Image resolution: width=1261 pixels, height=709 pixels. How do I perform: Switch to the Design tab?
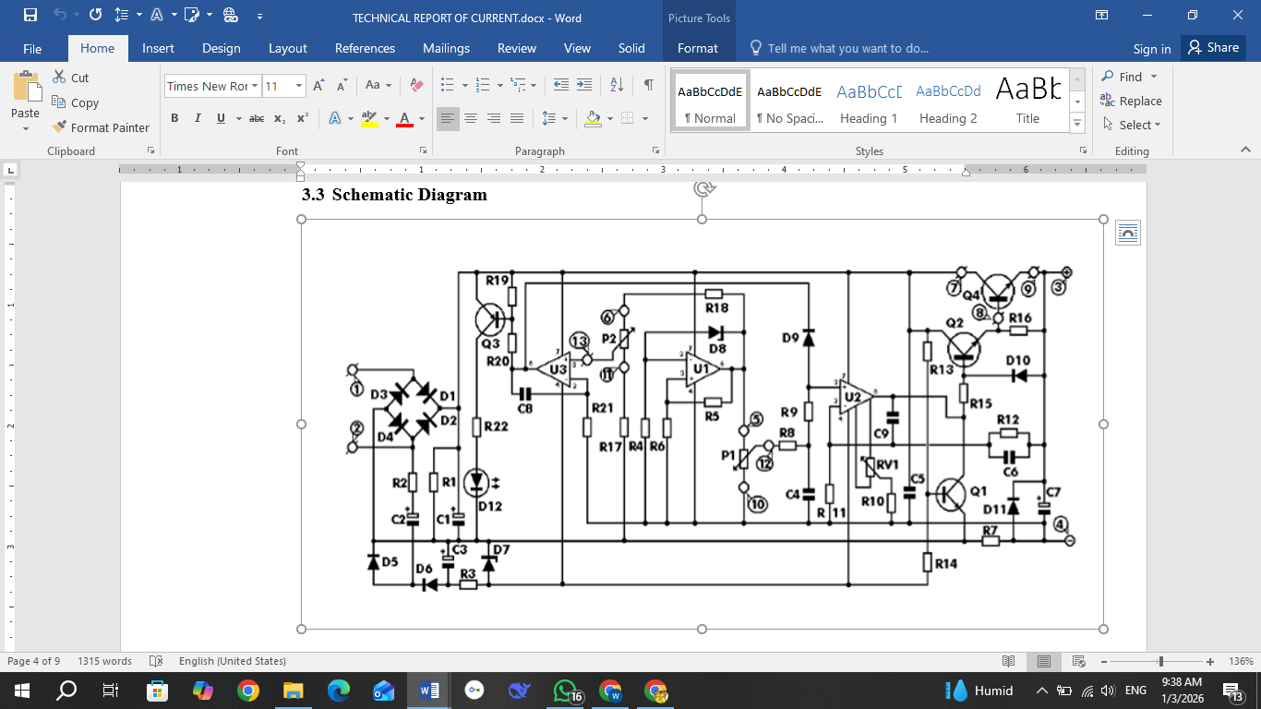[221, 48]
